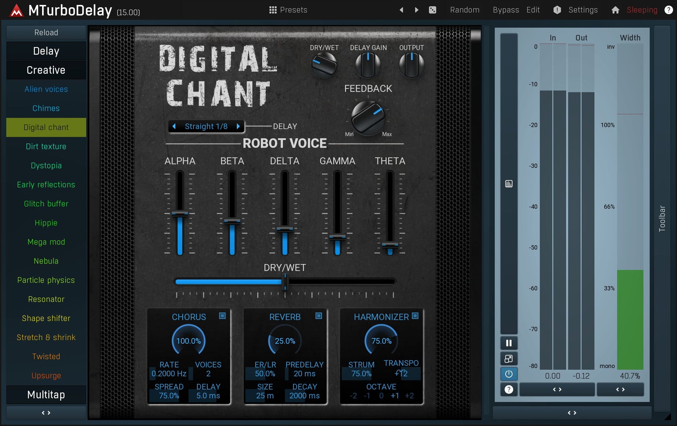The height and width of the screenshot is (426, 677).
Task: Open the meter popup window icon
Action: [509, 358]
